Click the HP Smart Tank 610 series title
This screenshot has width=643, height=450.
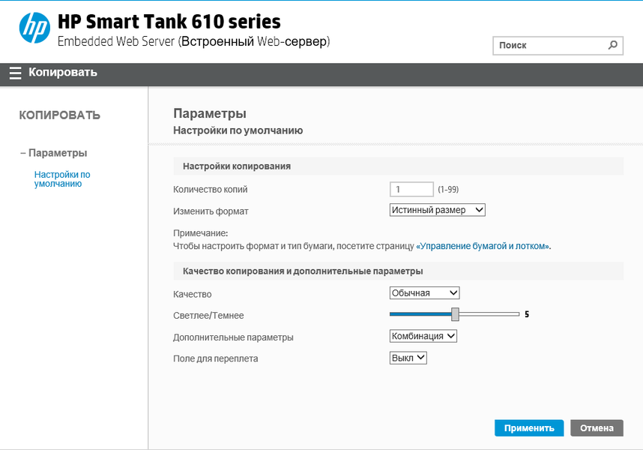tap(169, 22)
